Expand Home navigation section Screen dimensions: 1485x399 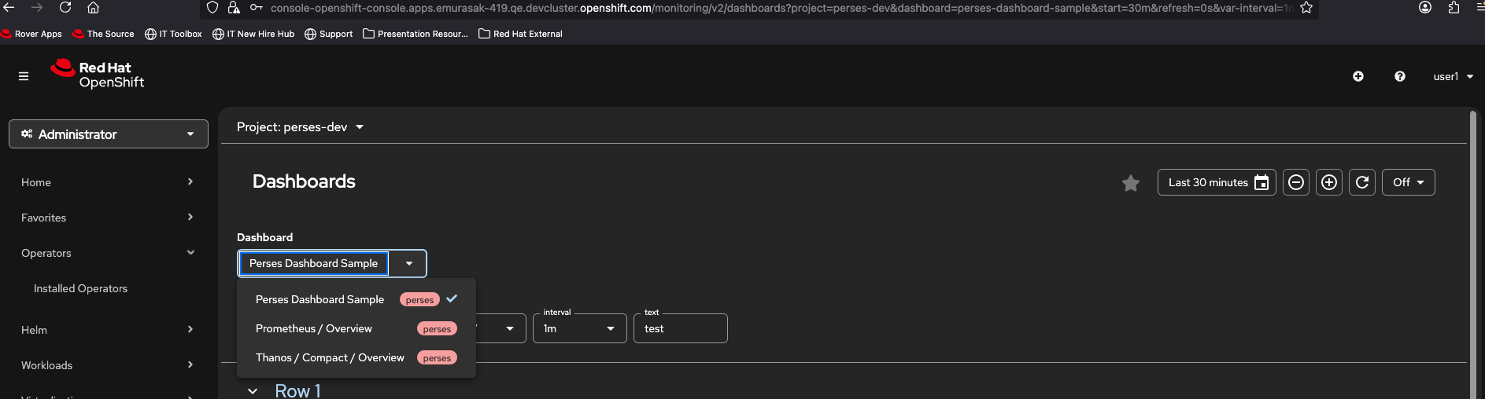[109, 182]
